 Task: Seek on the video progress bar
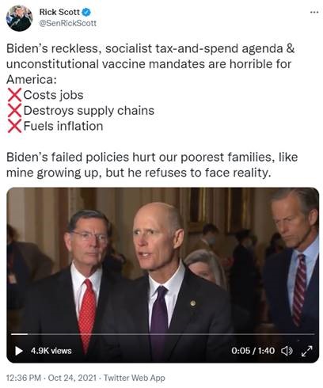click(162, 334)
